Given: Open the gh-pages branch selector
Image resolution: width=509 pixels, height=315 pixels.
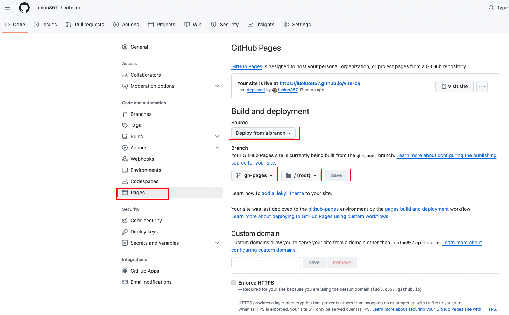Looking at the screenshot, I should (254, 175).
